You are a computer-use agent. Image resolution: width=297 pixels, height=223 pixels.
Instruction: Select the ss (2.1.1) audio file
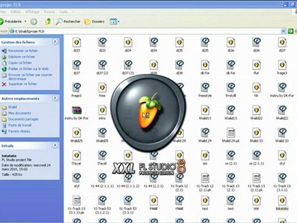pyautogui.click(x=256, y=158)
